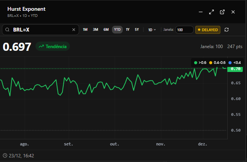Switch to the 1Y range

click(x=128, y=30)
